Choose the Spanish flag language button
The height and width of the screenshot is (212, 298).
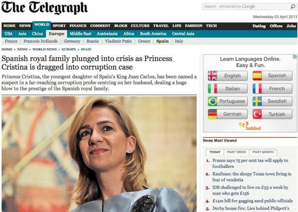[x=272, y=75]
